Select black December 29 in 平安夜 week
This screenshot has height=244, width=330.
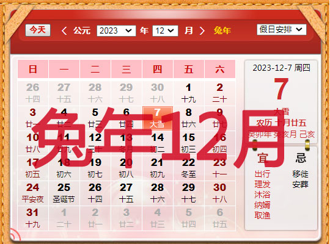tap(189, 193)
